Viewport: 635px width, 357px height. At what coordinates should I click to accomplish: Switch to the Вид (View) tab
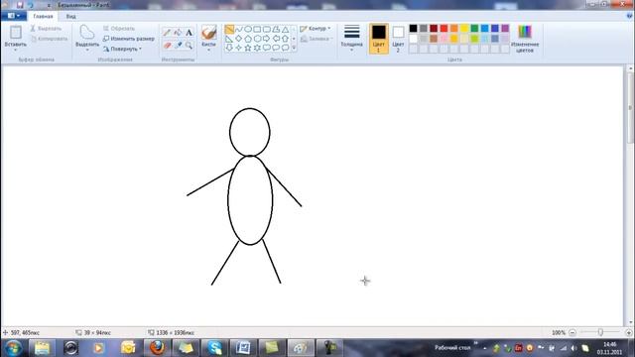click(70, 16)
